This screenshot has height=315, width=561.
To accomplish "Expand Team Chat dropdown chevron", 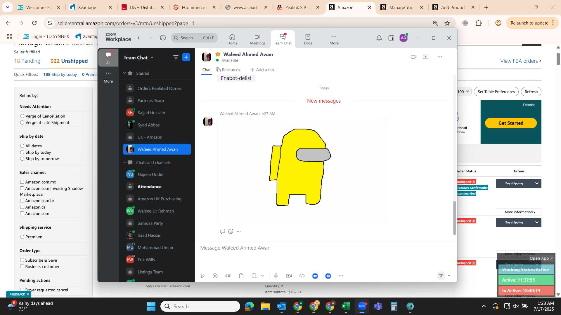I will [x=152, y=58].
